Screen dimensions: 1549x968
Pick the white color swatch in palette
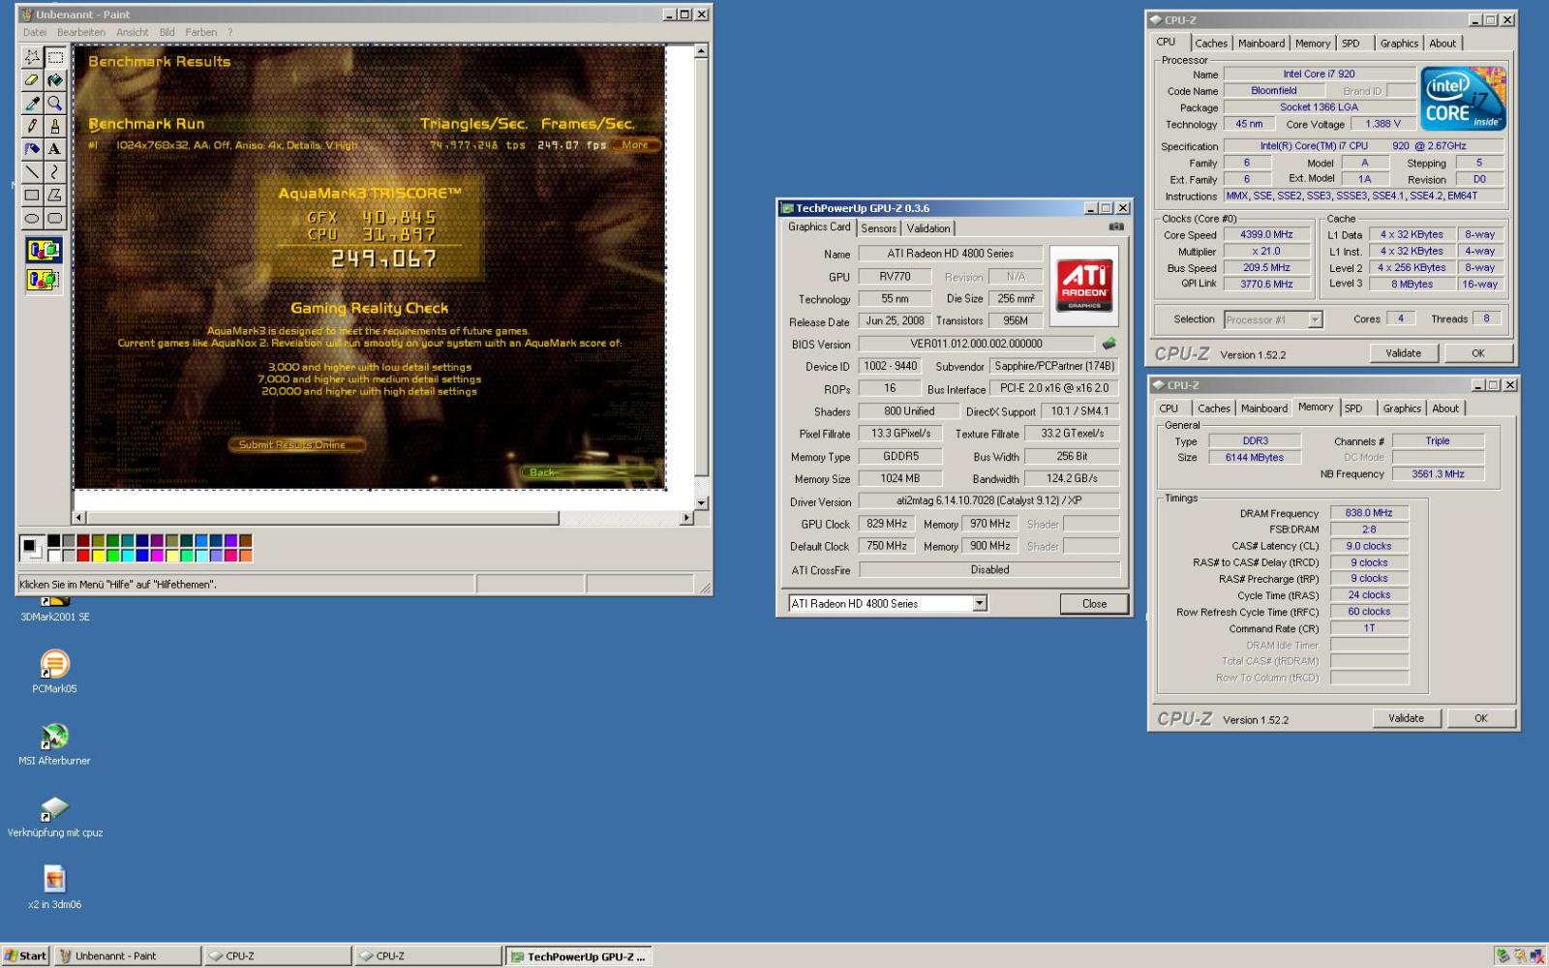54,556
